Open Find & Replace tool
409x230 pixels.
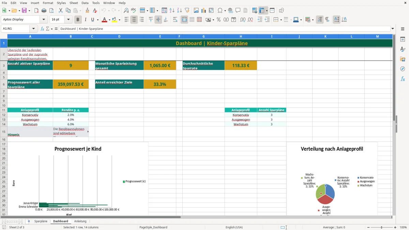coord(126,11)
